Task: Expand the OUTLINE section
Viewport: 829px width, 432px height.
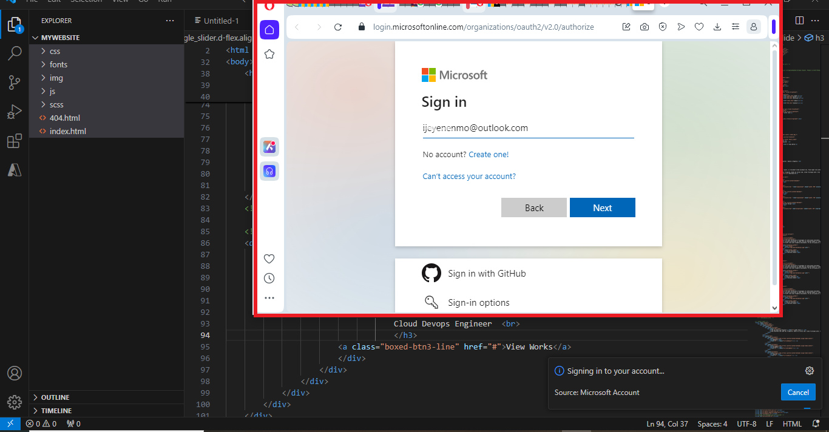Action: [x=106, y=397]
